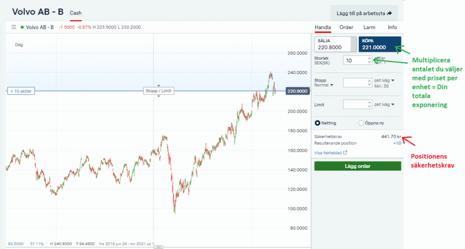The width and height of the screenshot is (465, 249).
Task: Increase Storlek with the up stepper arrow
Action: pyautogui.click(x=368, y=58)
